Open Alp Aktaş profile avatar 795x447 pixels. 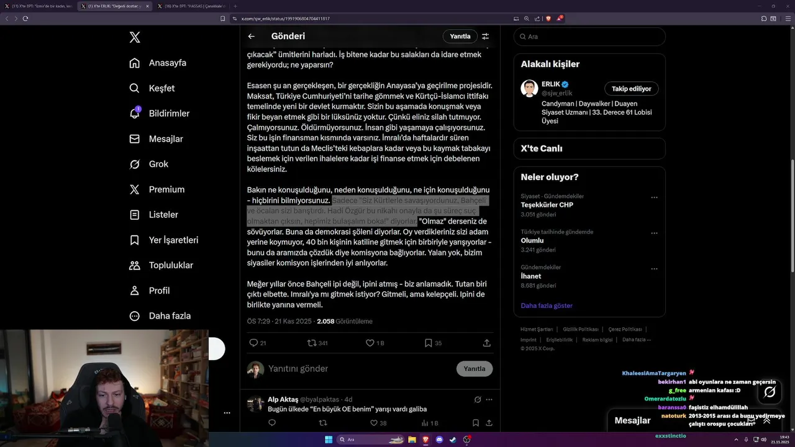click(255, 404)
